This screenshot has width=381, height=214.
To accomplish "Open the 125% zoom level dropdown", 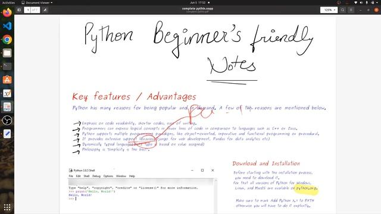I will (x=329, y=10).
